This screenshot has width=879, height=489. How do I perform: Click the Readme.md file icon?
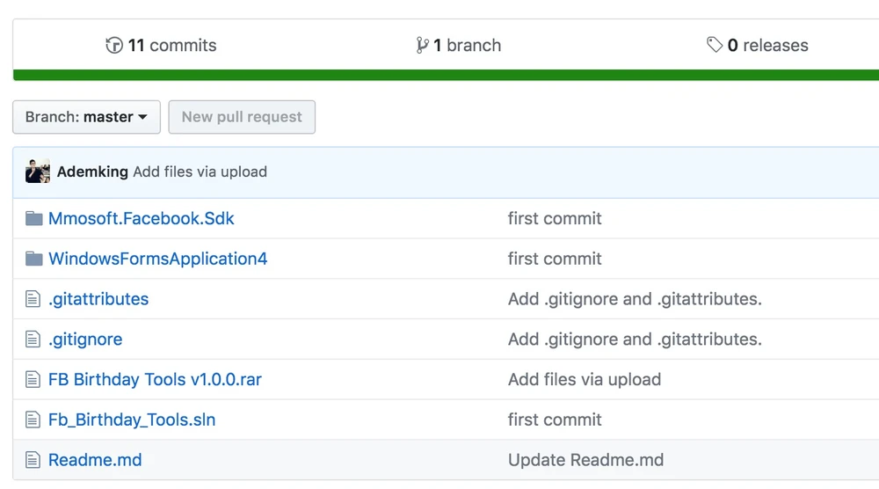coord(33,460)
